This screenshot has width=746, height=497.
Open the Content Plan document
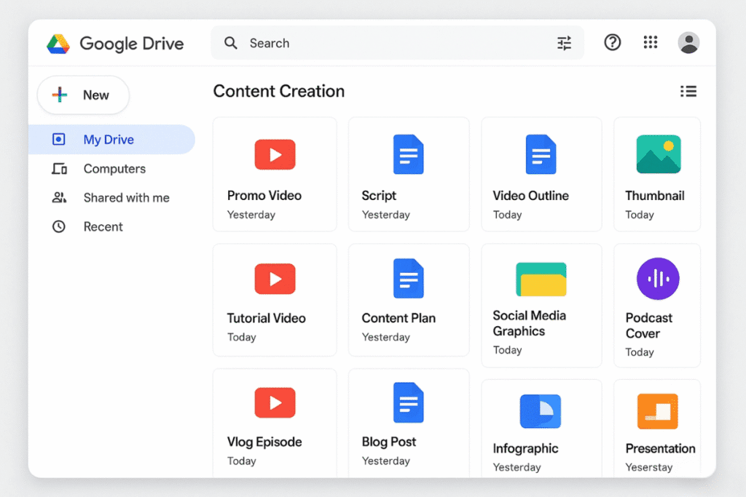[x=409, y=298]
